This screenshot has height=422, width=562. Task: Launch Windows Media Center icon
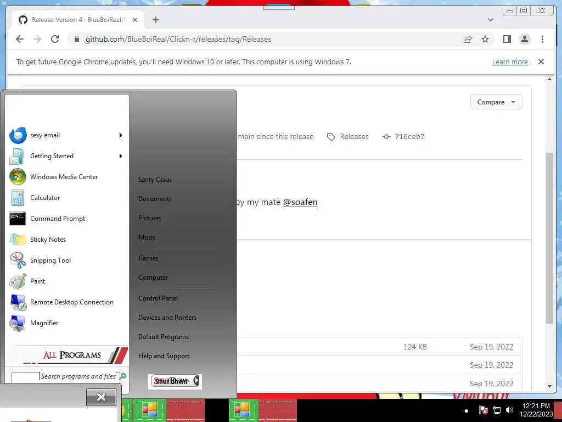click(x=18, y=177)
